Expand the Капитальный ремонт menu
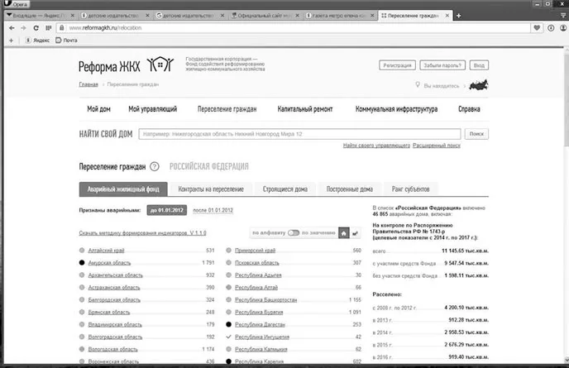Screen dimensions: 569x368 [x=305, y=109]
